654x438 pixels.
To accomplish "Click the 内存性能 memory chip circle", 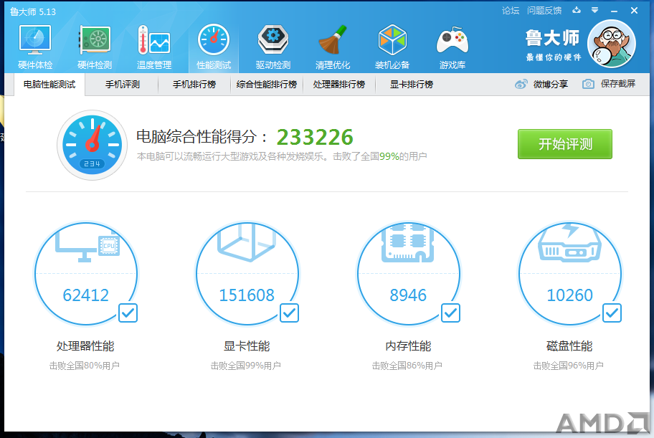I will (x=408, y=273).
